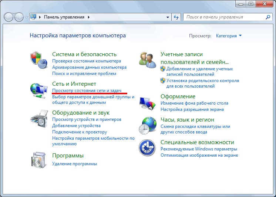
Task: Minimize the Control Panel window
Action: [240, 4]
